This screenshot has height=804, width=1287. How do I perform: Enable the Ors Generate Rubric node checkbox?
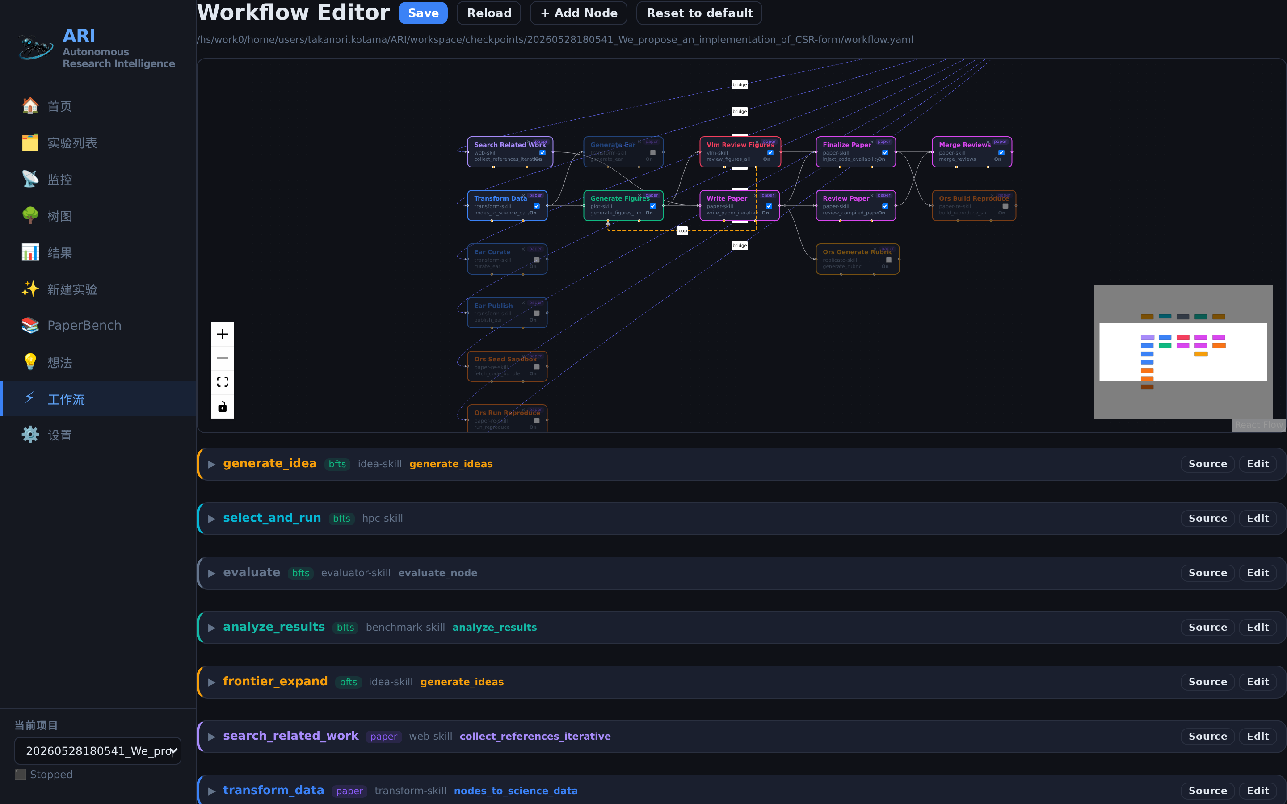coord(889,260)
